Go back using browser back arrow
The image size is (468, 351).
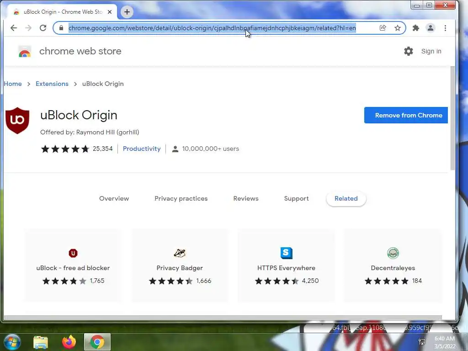[14, 28]
